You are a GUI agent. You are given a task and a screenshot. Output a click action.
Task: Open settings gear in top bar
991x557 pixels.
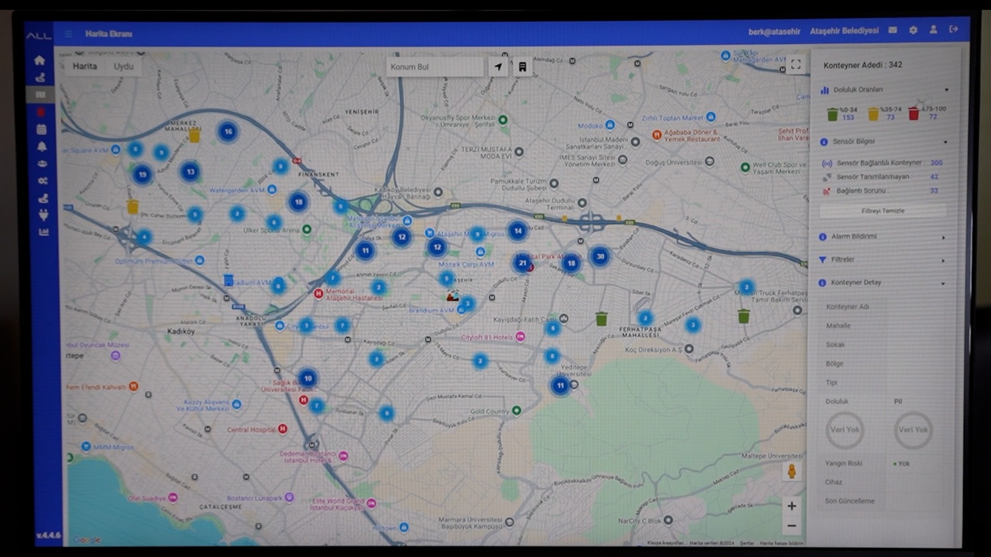coord(913,30)
